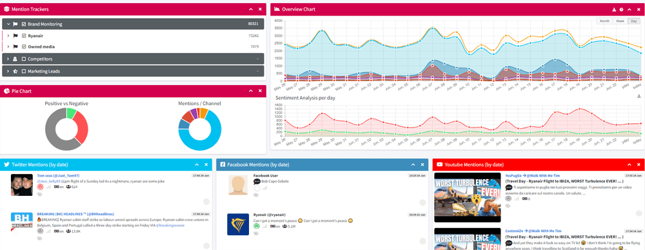Open BREAKING (BH) HEADLINES author link
The height and width of the screenshot is (250, 645).
[75, 214]
